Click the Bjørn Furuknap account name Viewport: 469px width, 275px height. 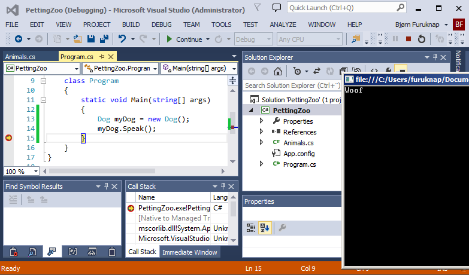click(x=417, y=25)
